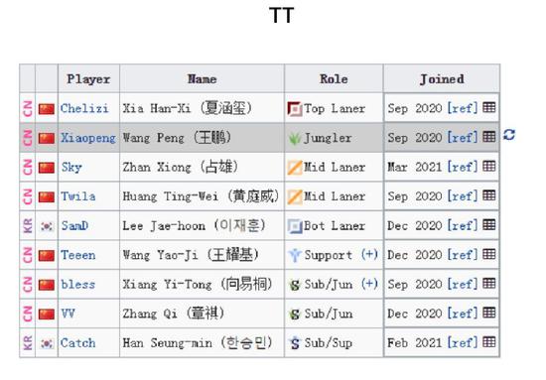The height and width of the screenshot is (380, 546).
Task: Click the South Korea flag beside SamD
Action: pyautogui.click(x=47, y=226)
